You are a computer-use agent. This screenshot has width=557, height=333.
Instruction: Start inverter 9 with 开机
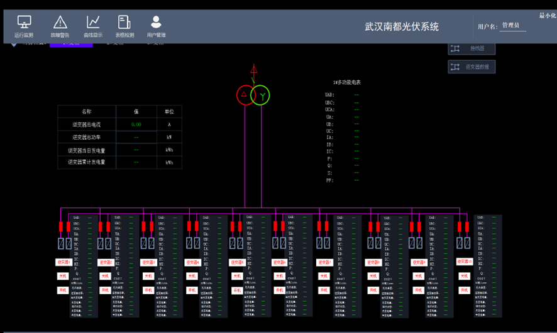[x=419, y=290]
